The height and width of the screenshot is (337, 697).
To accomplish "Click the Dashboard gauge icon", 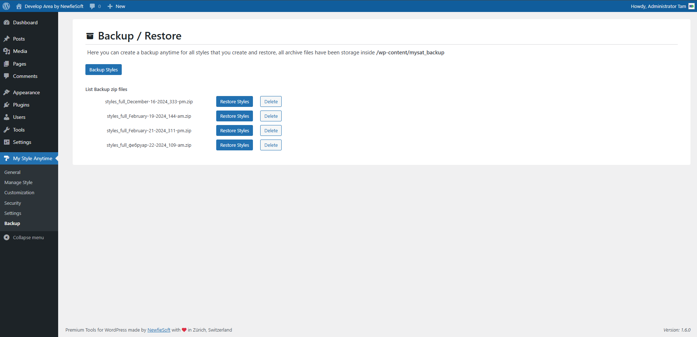I will click(7, 22).
